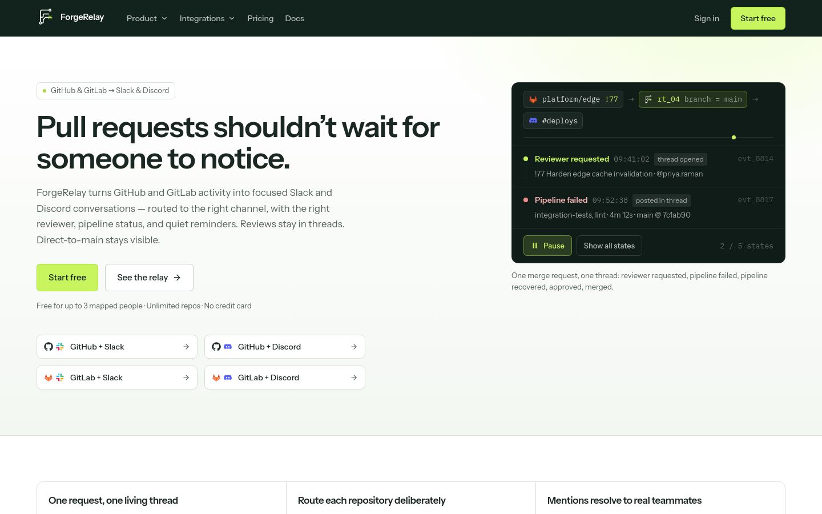Image resolution: width=822 pixels, height=514 pixels.
Task: Click the arrow on the GitHub + Slack card
Action: (x=186, y=347)
